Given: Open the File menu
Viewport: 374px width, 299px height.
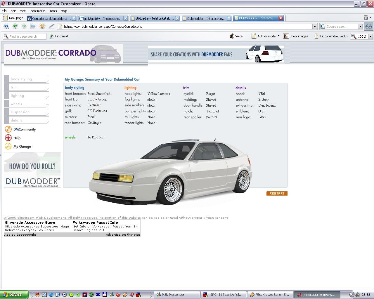Looking at the screenshot, I should [x=4, y=11].
